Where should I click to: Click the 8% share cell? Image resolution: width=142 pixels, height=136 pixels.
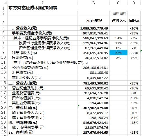point(118,48)
